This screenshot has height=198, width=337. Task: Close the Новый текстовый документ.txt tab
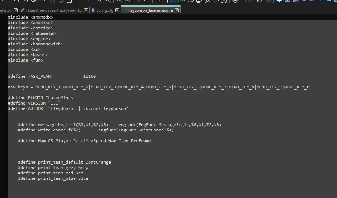tap(86, 10)
